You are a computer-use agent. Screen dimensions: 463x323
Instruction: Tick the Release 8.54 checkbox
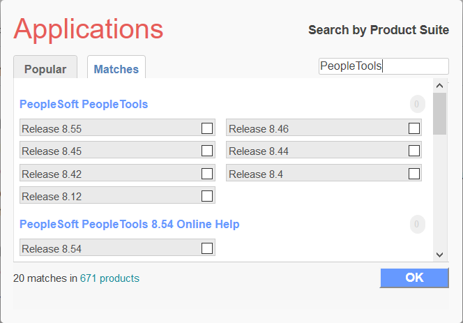pyautogui.click(x=206, y=248)
